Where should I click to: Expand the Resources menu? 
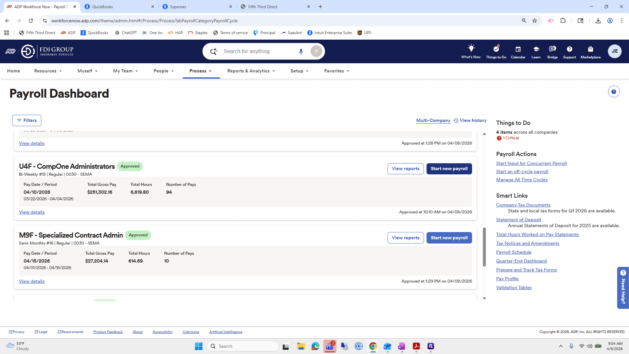(48, 71)
